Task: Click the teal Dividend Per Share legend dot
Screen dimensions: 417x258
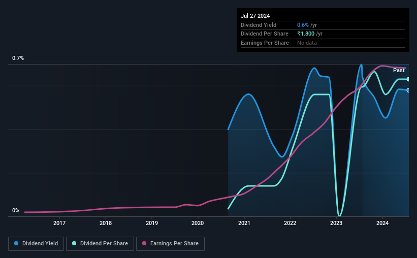Action: (74, 243)
